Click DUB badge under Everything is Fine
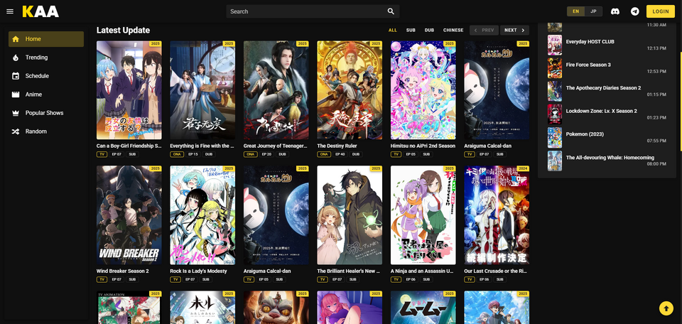 208,154
